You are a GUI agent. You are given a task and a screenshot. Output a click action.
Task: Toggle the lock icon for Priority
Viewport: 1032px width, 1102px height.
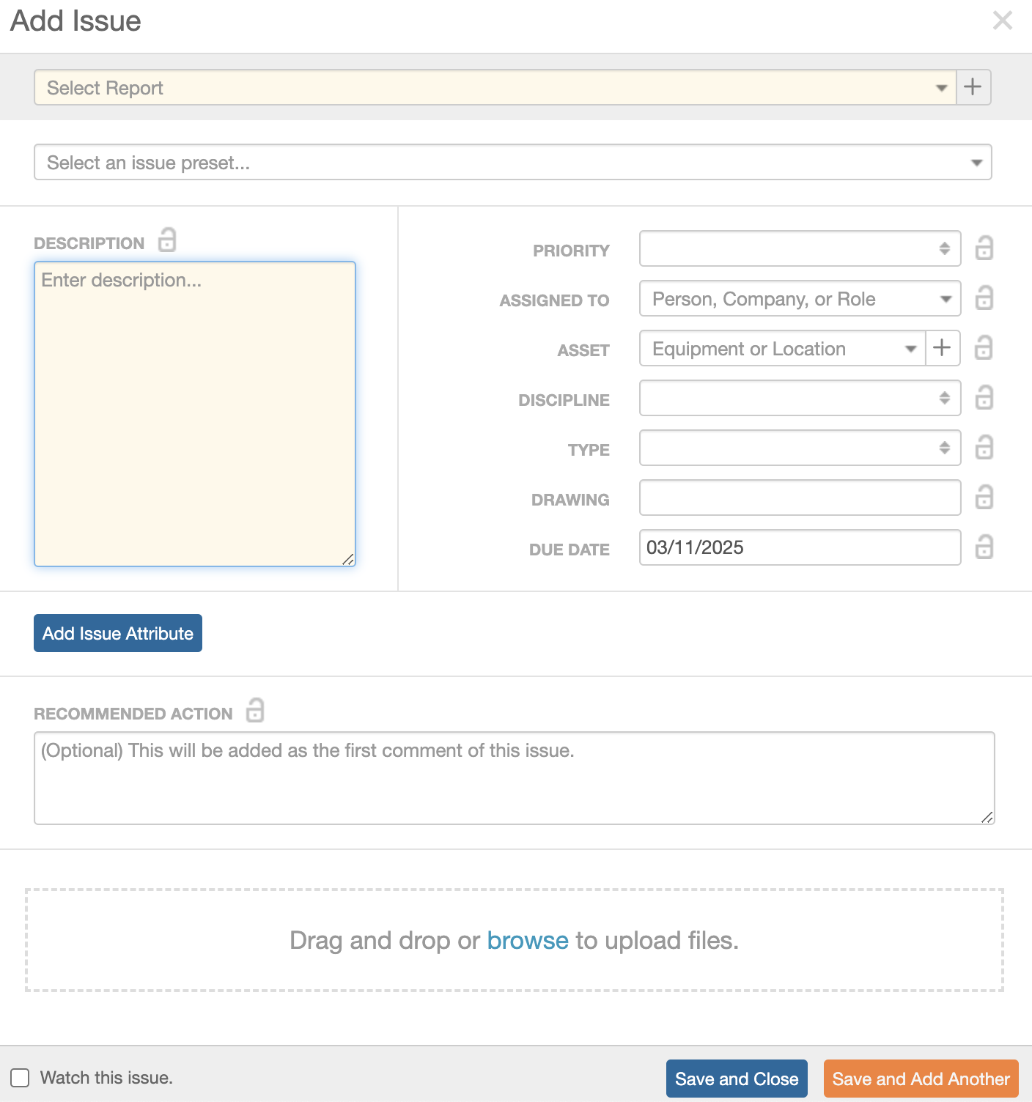pos(984,248)
